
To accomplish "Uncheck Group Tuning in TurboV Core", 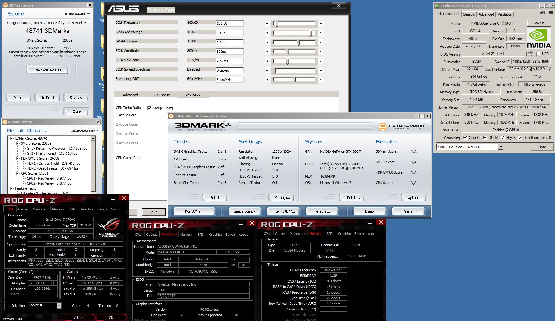I will [149, 108].
